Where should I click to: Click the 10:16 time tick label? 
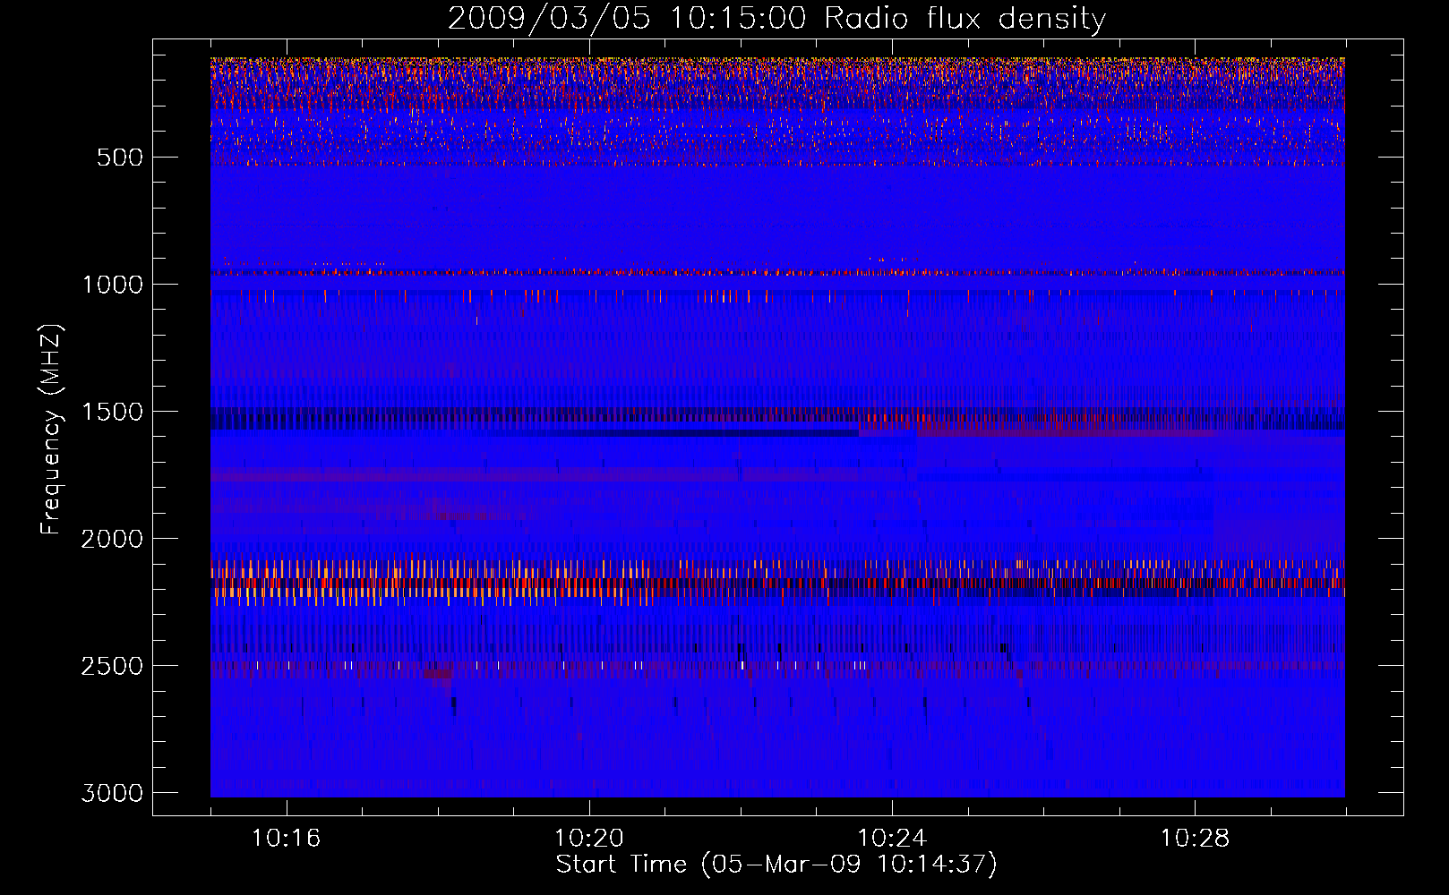286,839
